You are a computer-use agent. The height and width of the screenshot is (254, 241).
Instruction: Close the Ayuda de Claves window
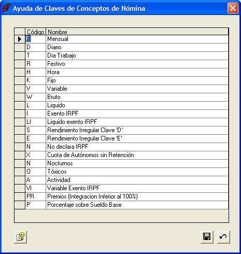(233, 8)
